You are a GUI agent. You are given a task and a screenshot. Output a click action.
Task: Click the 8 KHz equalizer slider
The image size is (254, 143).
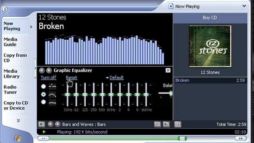[x=137, y=95]
